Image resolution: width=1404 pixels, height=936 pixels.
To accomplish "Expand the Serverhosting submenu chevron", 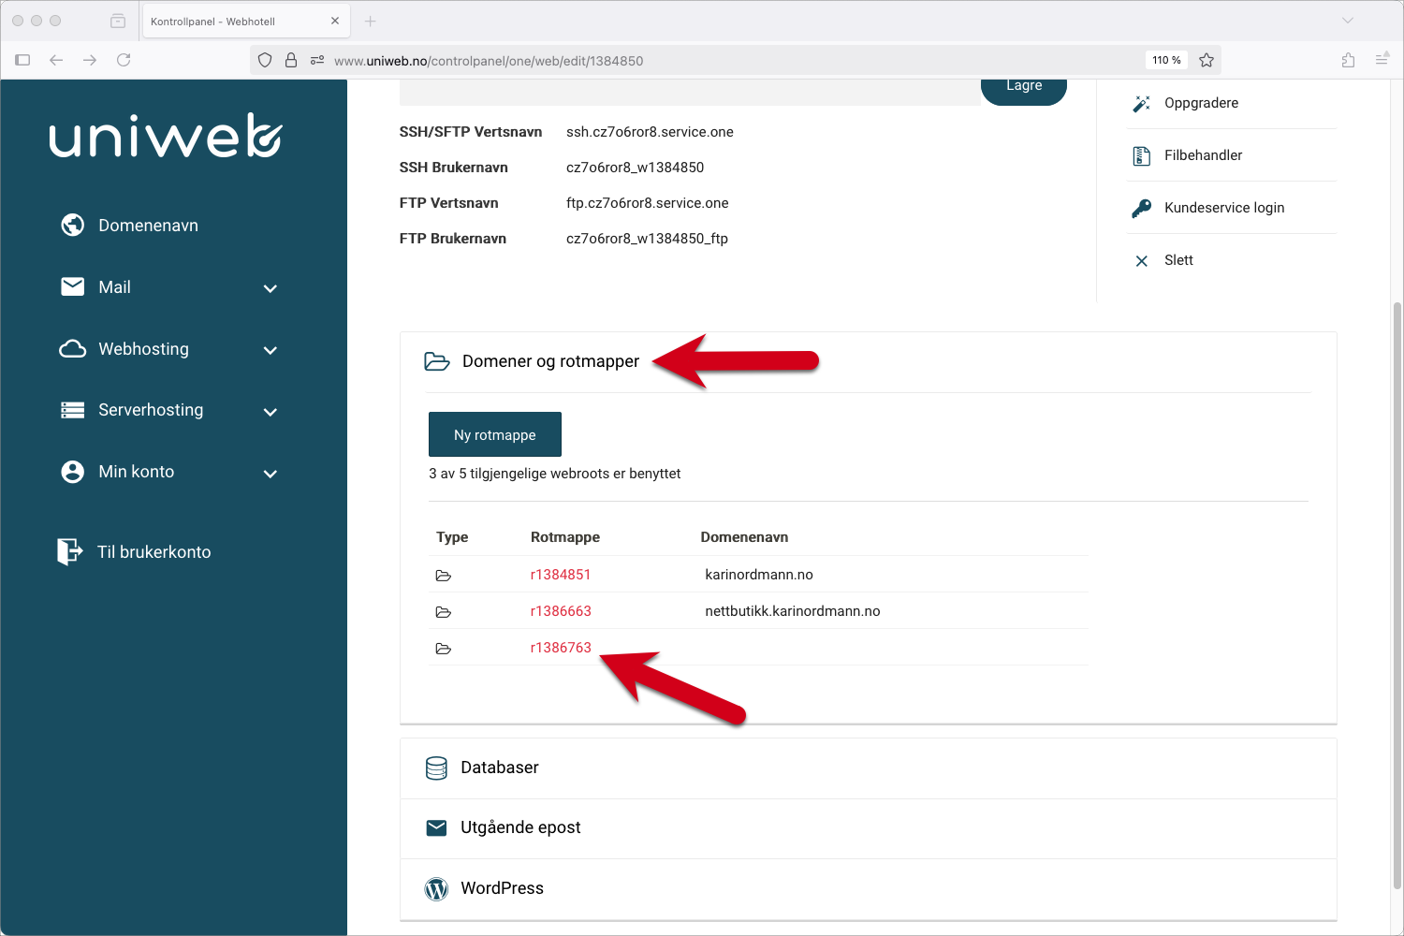I will click(271, 412).
